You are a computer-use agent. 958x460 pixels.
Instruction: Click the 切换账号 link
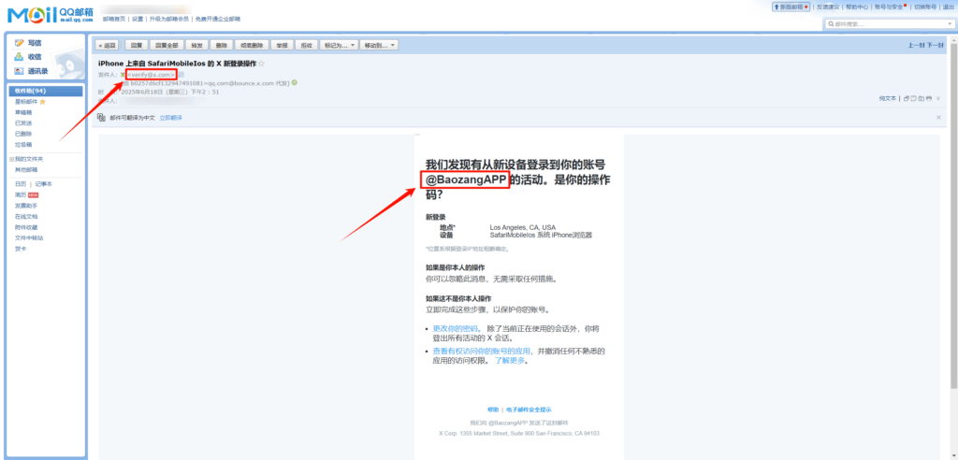[x=925, y=7]
